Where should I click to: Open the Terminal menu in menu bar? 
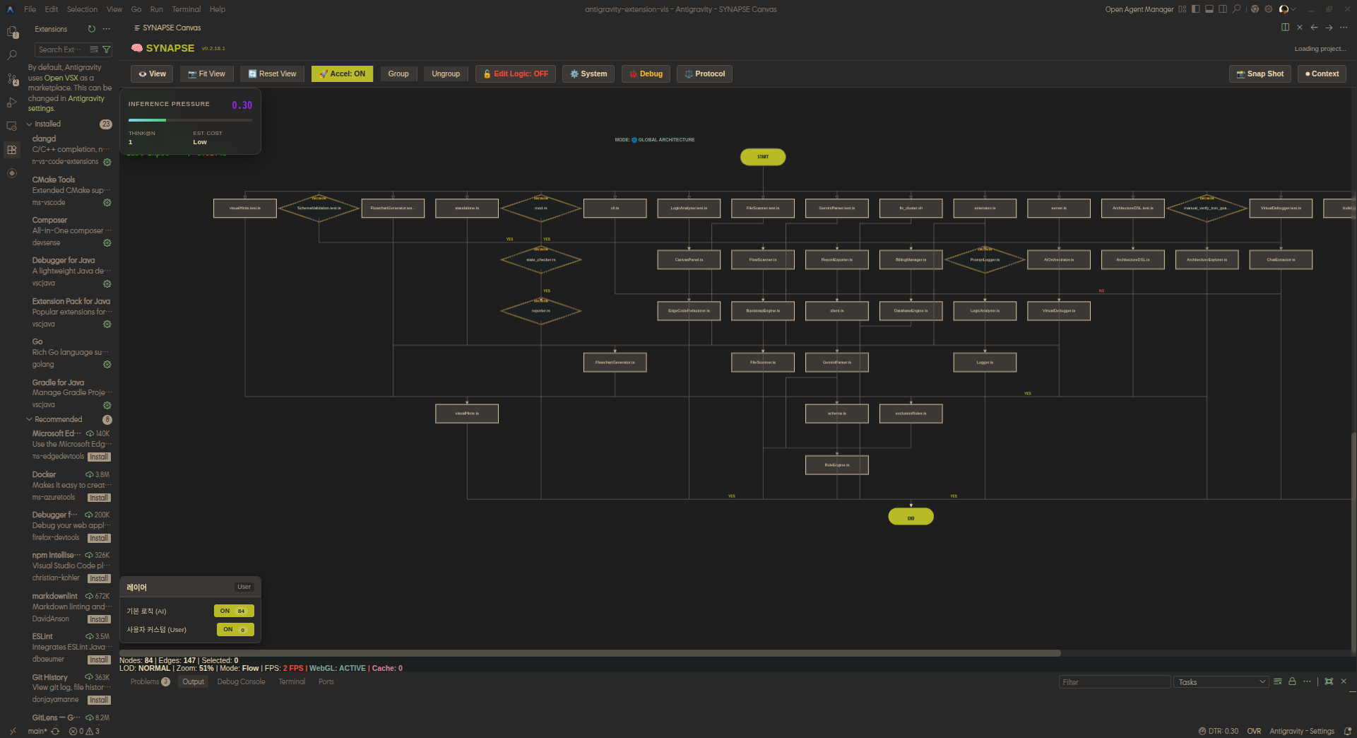pyautogui.click(x=186, y=9)
